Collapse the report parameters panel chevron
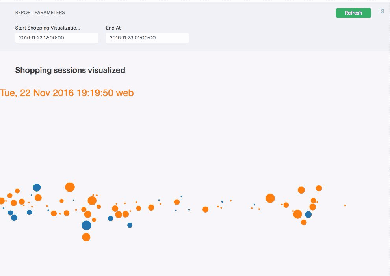The image size is (390, 276). 382,11
